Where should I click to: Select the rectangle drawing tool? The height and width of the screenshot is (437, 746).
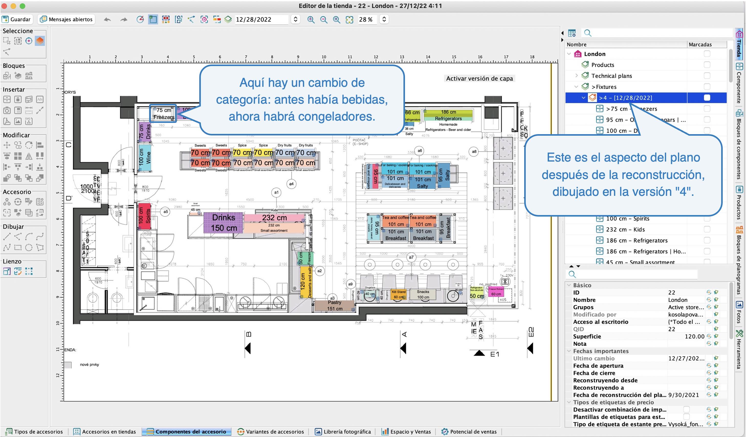pos(18,247)
